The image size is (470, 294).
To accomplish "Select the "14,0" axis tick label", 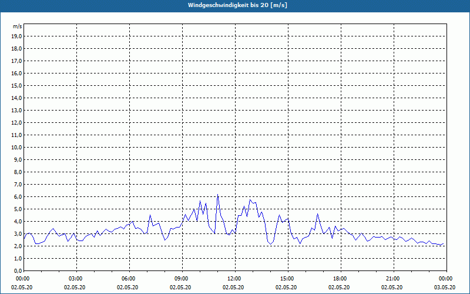I will pyautogui.click(x=16, y=98).
